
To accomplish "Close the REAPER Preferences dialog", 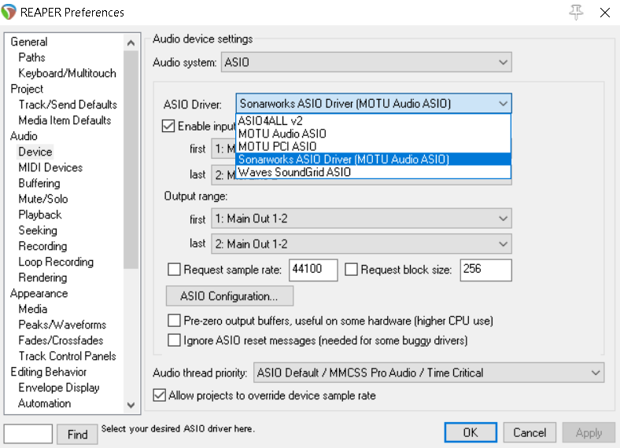I will (604, 13).
